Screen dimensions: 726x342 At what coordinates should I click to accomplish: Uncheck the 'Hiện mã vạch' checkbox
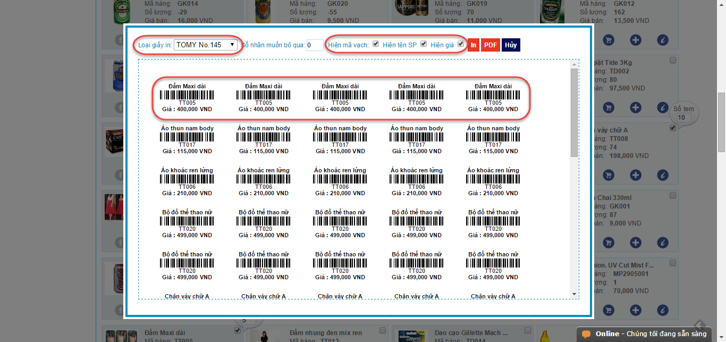tap(376, 44)
